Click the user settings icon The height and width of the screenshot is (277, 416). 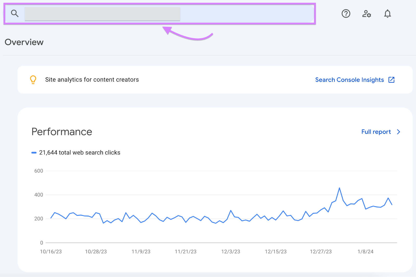[x=367, y=14]
